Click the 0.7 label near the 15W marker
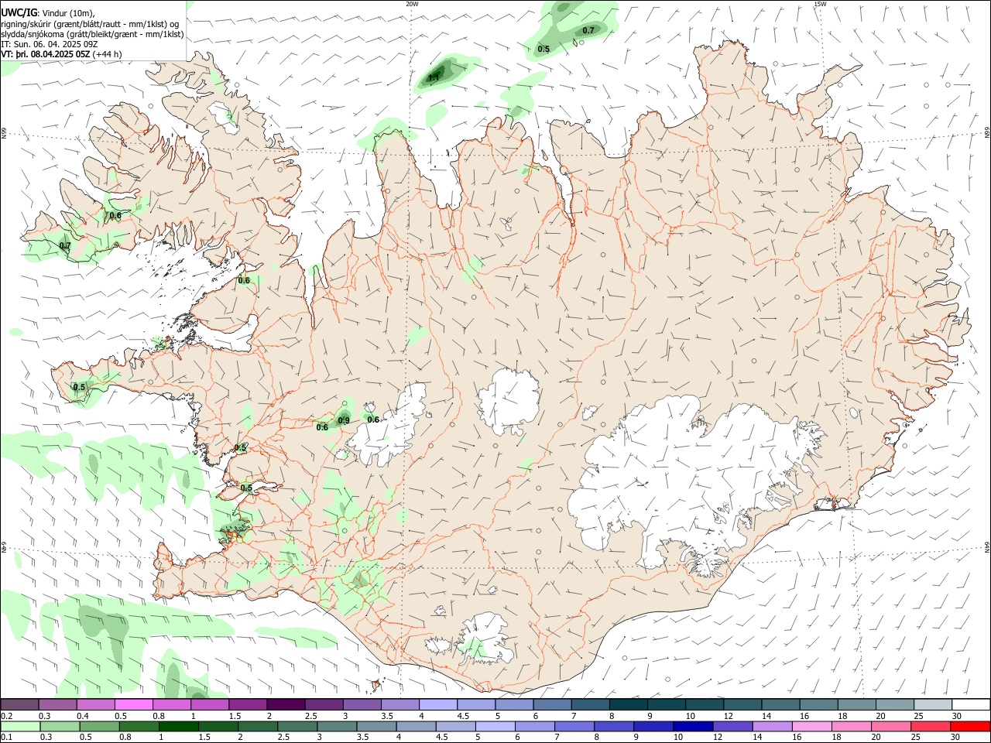 tap(588, 31)
